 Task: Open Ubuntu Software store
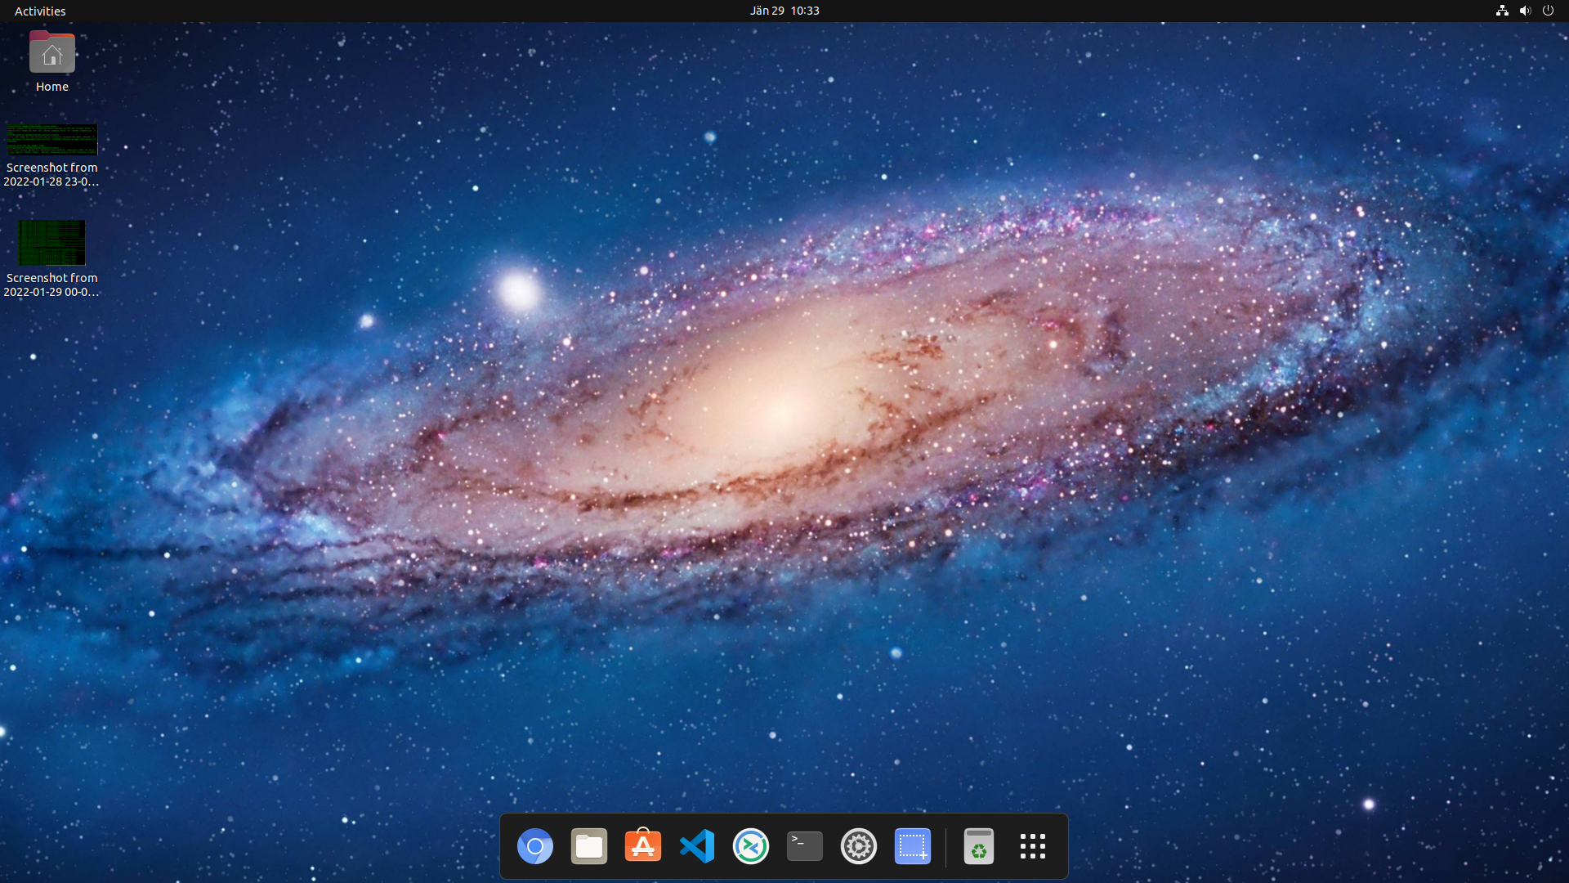point(643,846)
